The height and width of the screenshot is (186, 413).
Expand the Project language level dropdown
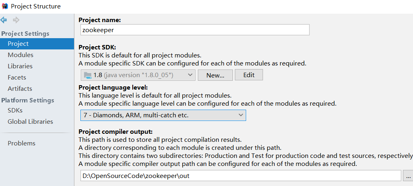point(163,115)
